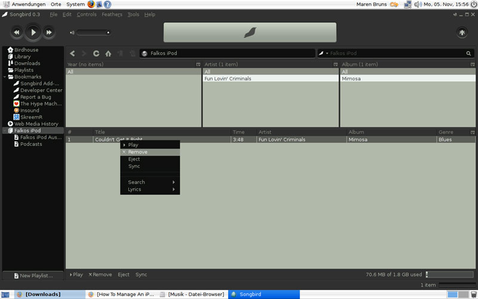Launch Firefox from the top panel

pyautogui.click(x=91, y=4)
